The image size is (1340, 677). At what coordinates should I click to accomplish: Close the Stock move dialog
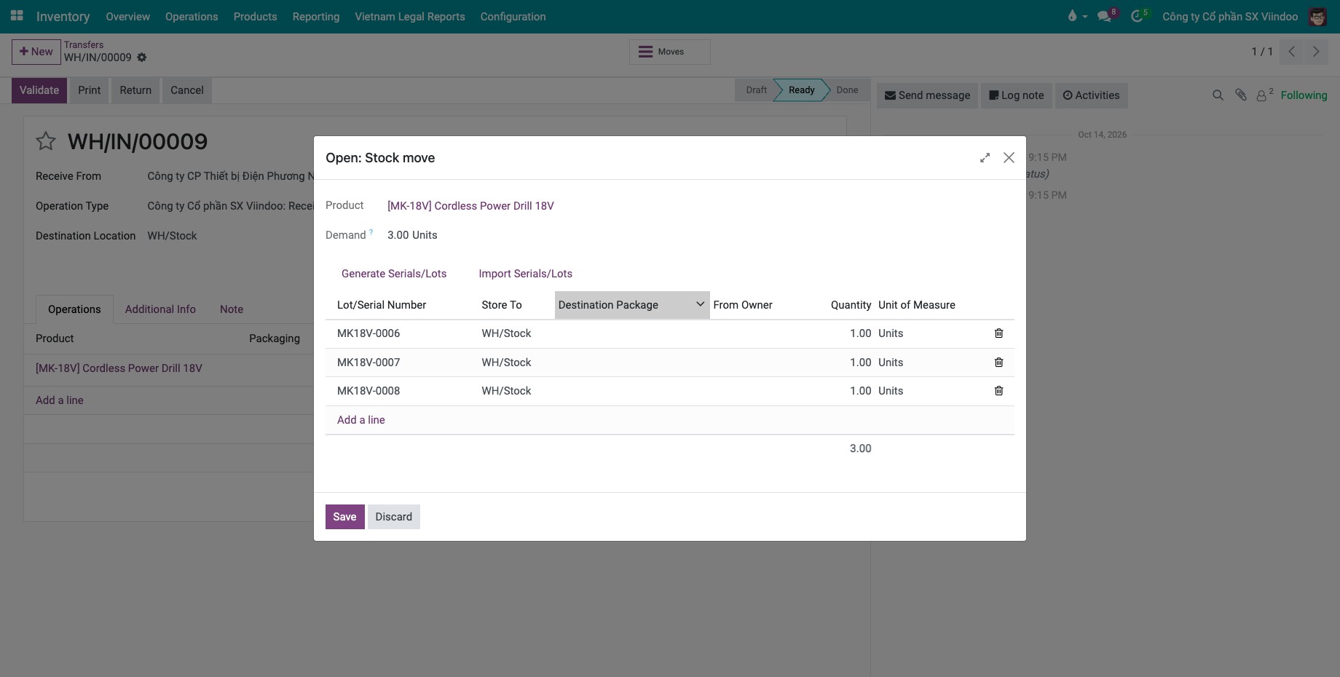pyautogui.click(x=1009, y=158)
